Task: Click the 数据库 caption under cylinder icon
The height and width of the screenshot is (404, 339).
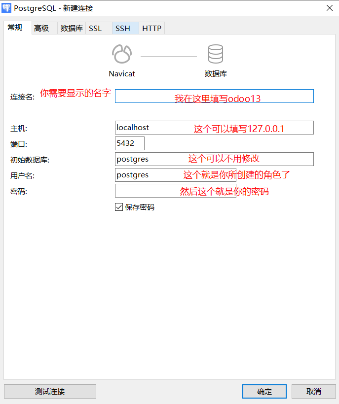Action: (x=216, y=74)
